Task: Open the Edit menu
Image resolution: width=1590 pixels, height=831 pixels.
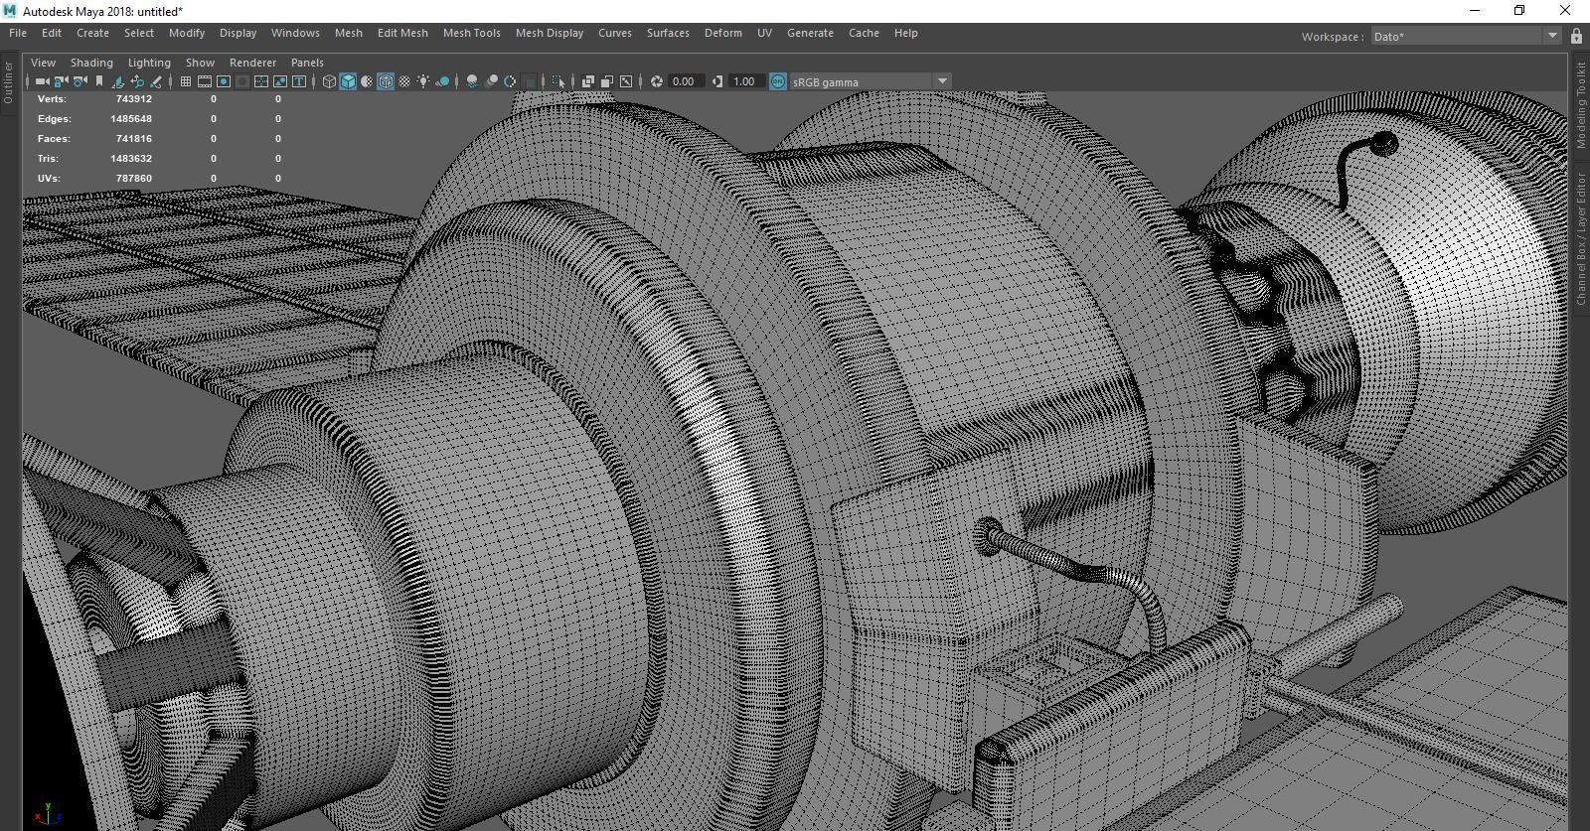Action: [x=52, y=33]
